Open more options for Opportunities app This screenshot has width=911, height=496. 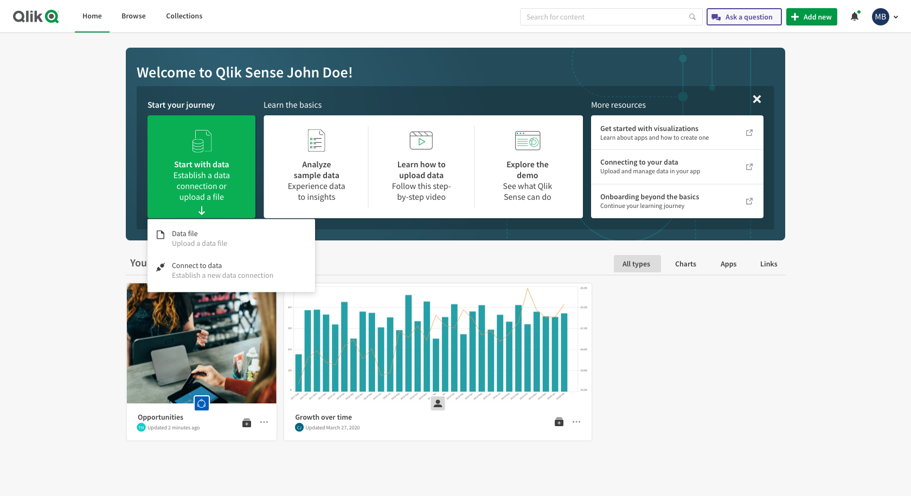coord(264,422)
